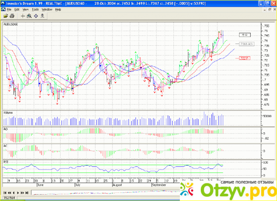
Task: Click the app icon left of File menu
Action: (3, 9)
